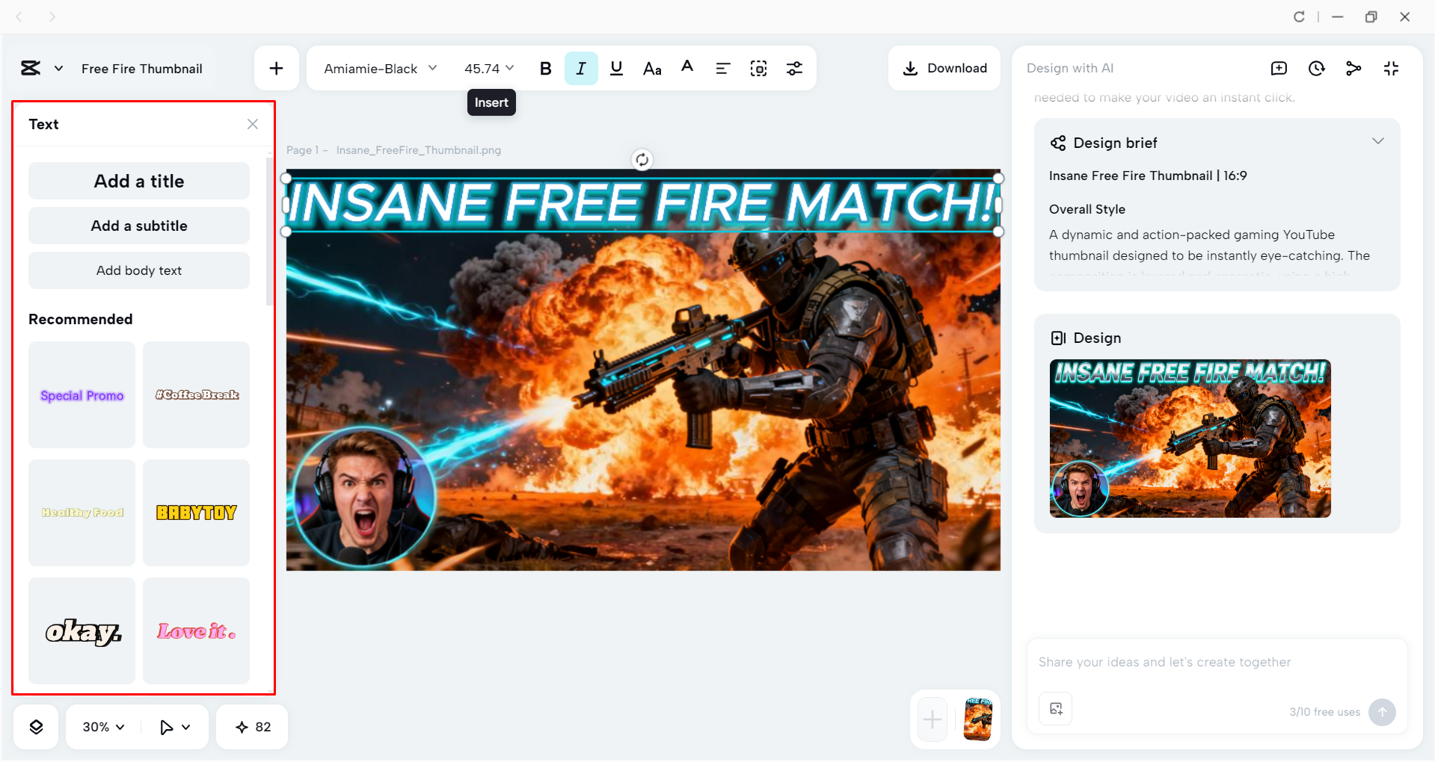Select the Healthy Food text style
The image size is (1435, 762).
tap(82, 512)
